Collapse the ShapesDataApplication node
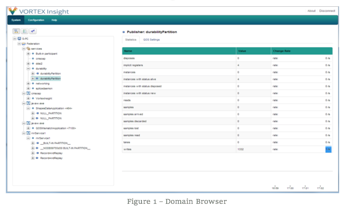The height and width of the screenshot is (215, 344). pyautogui.click(x=28, y=108)
